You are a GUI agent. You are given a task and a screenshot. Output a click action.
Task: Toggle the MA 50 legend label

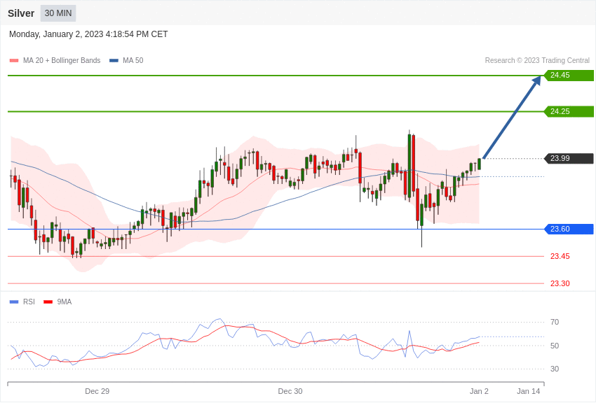133,60
